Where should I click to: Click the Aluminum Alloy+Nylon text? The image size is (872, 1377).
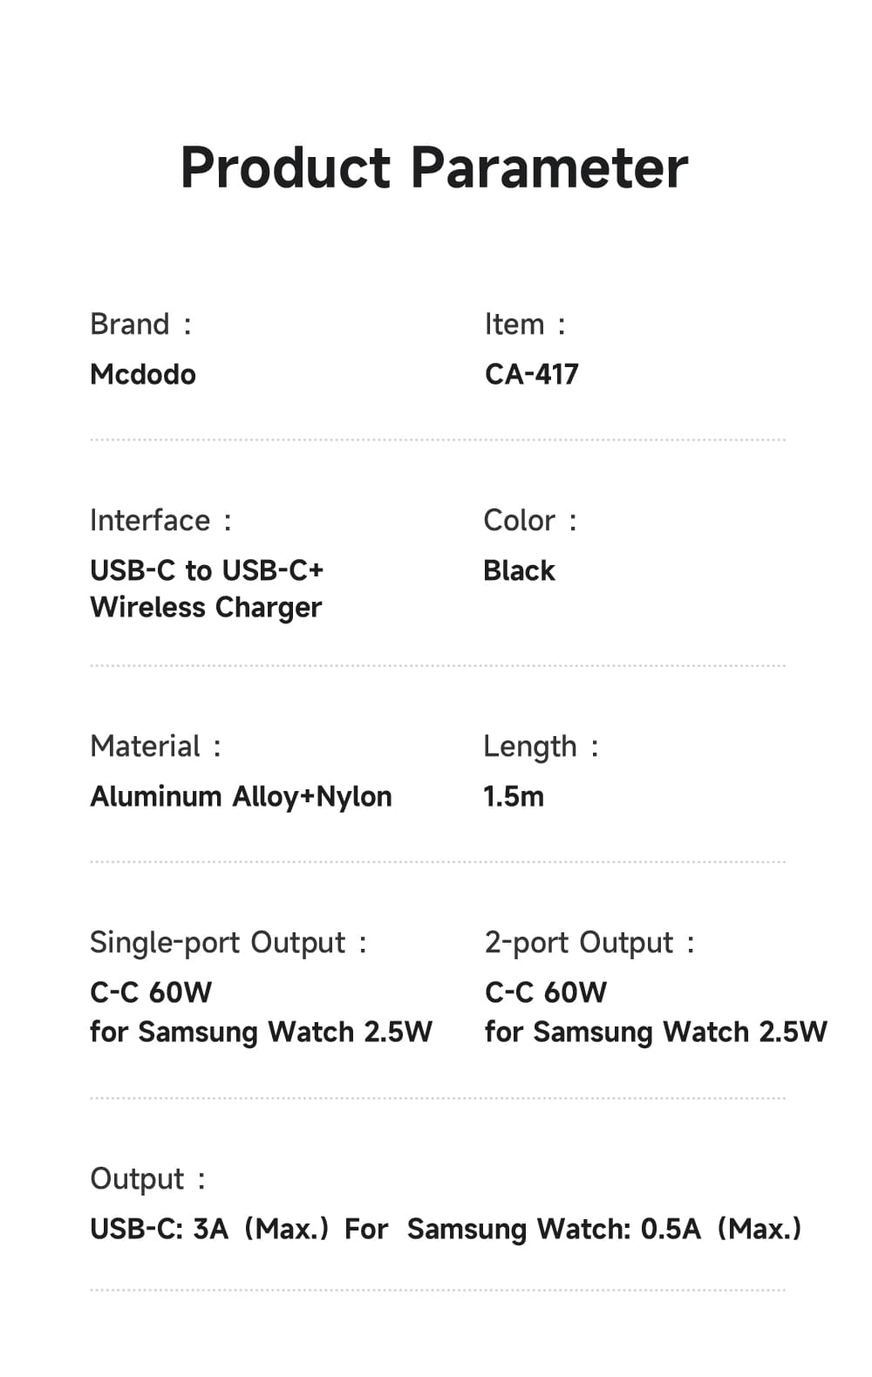(241, 797)
